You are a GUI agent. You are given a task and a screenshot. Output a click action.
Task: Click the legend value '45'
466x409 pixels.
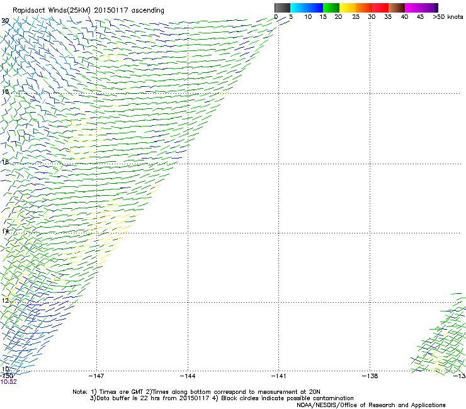point(420,17)
